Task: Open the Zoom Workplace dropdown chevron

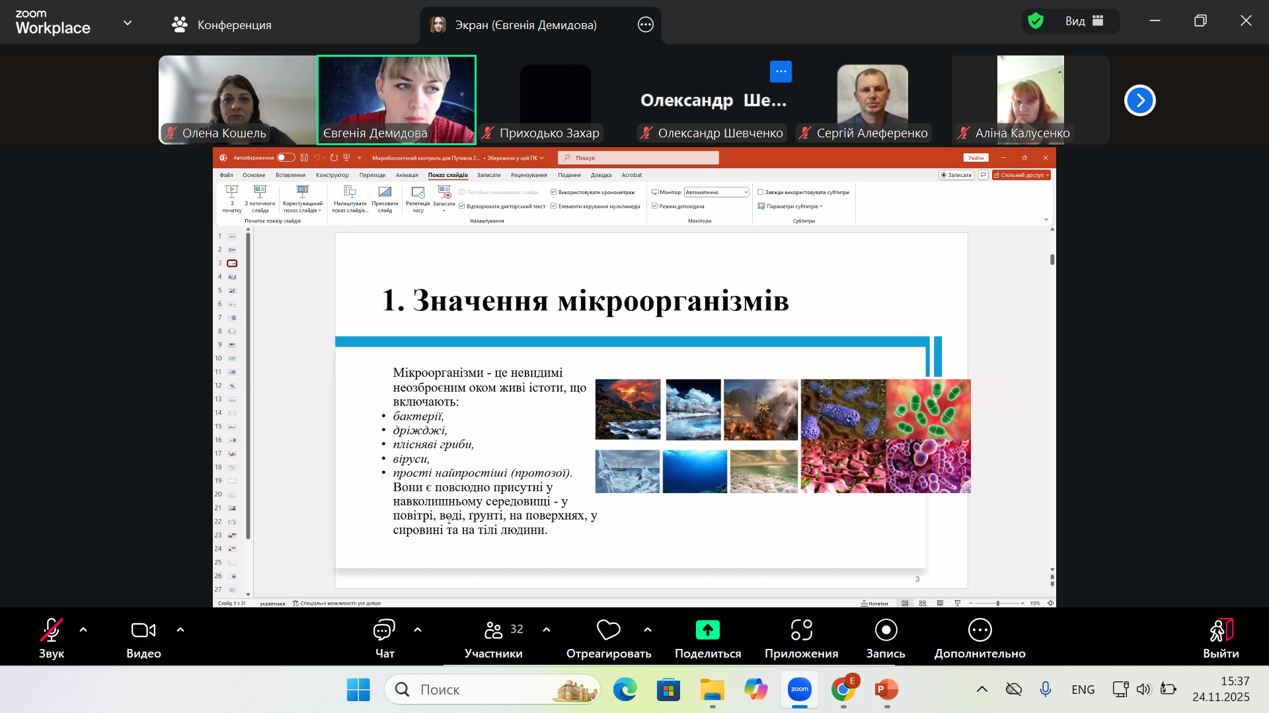Action: coord(128,23)
